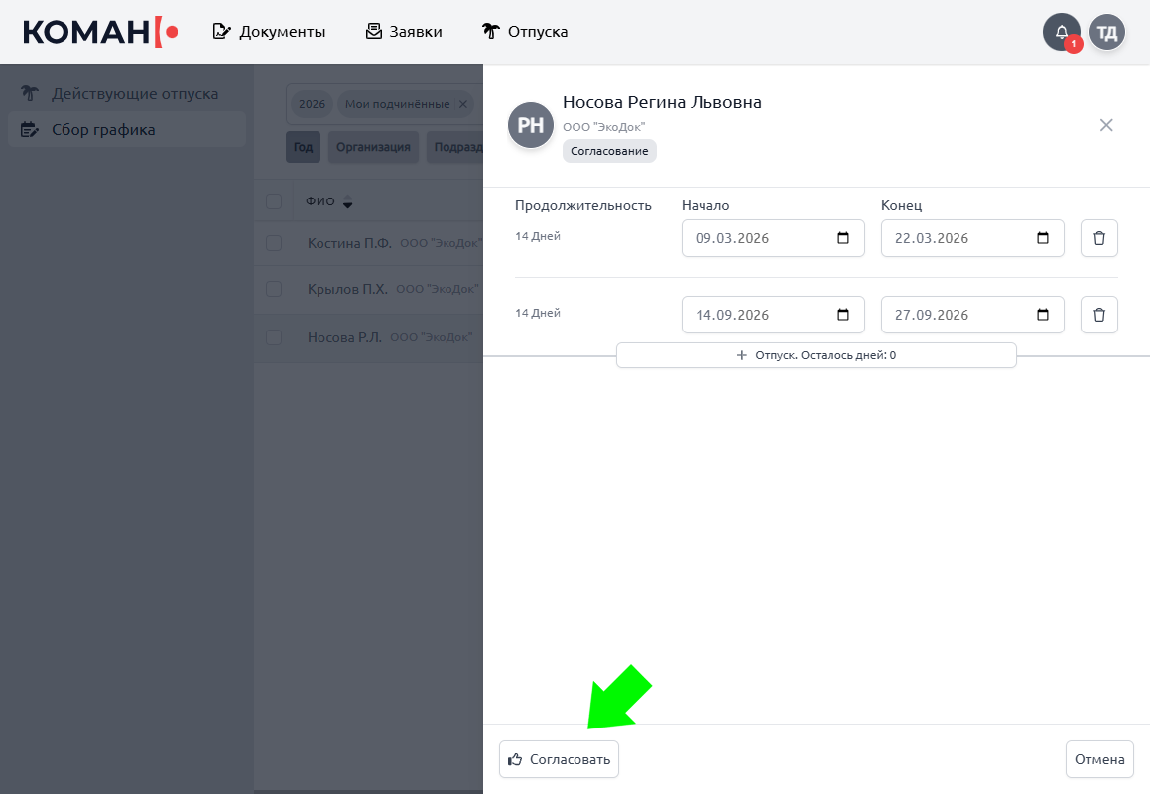
Task: Click the Действующие отпуска palm tree icon
Action: pyautogui.click(x=30, y=94)
